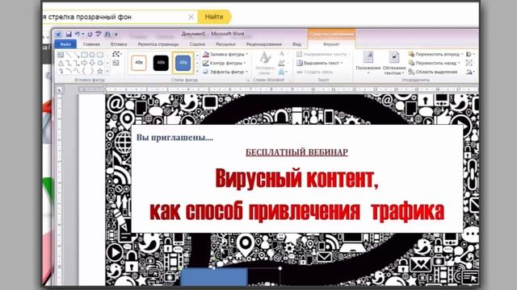Choose the blue filled shape style
Viewport: 517px width, 290px height.
click(x=183, y=63)
